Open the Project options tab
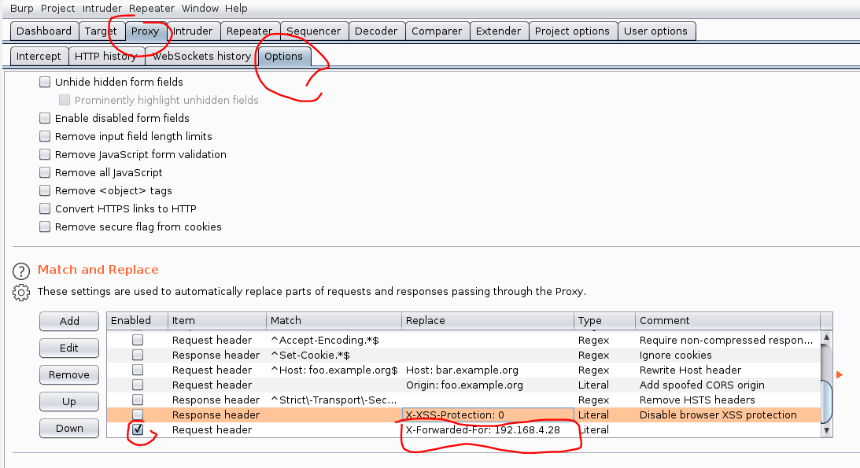860x468 pixels. click(x=572, y=31)
